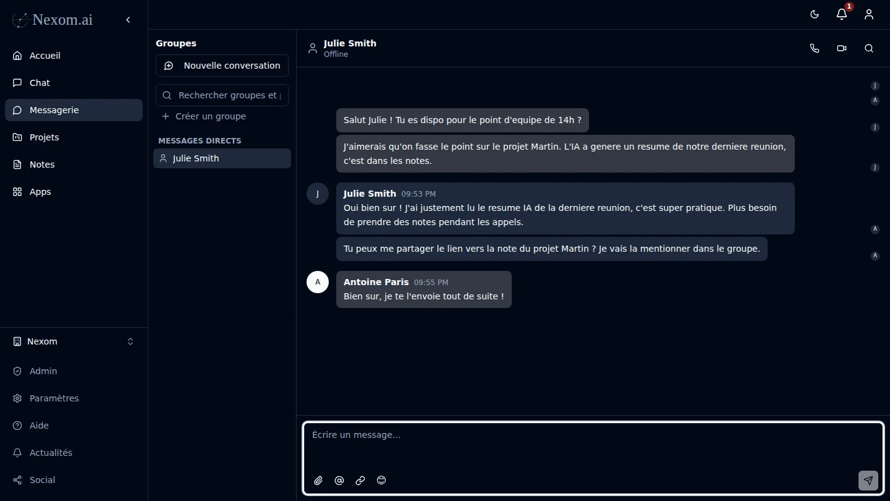Open the Notes section
Screen dimensions: 890x501
pos(42,164)
